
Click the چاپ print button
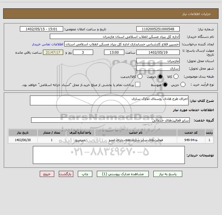click(85, 174)
